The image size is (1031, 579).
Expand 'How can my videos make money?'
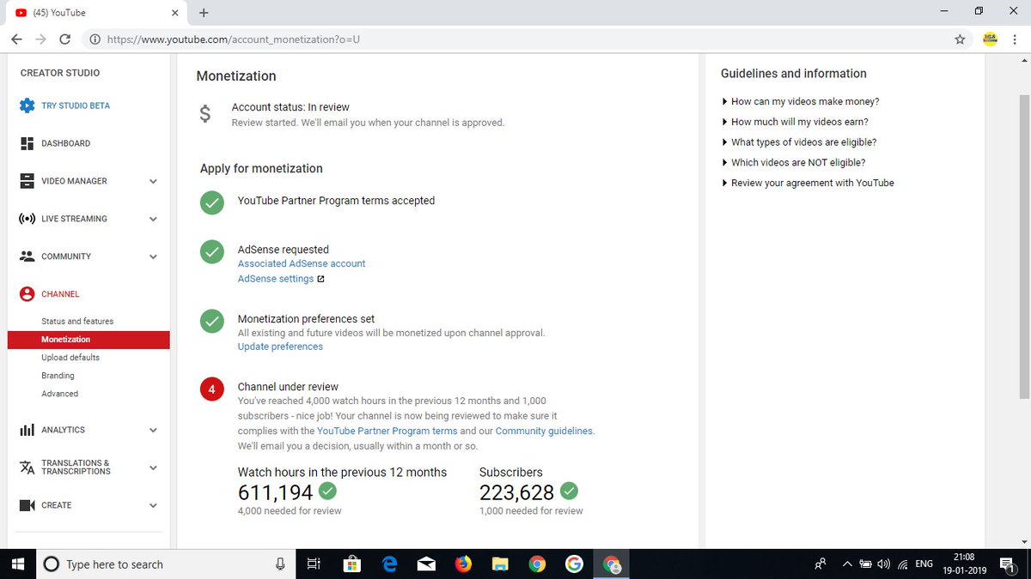click(800, 101)
